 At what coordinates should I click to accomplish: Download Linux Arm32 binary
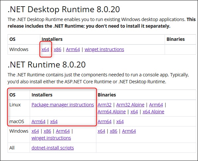click(x=105, y=105)
